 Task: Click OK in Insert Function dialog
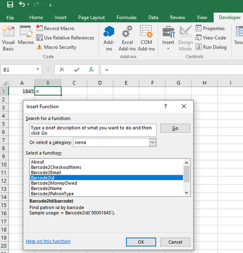tap(141, 242)
